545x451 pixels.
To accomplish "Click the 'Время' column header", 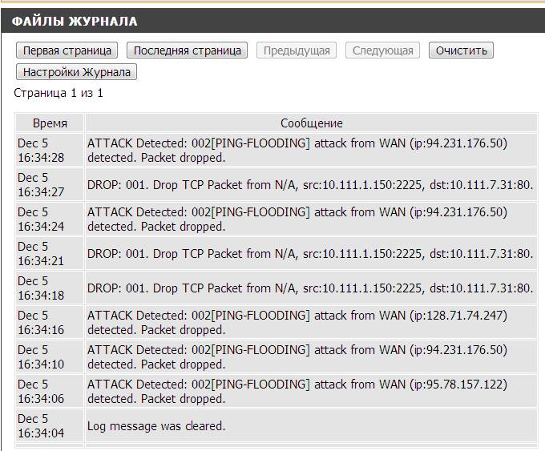I will [50, 123].
